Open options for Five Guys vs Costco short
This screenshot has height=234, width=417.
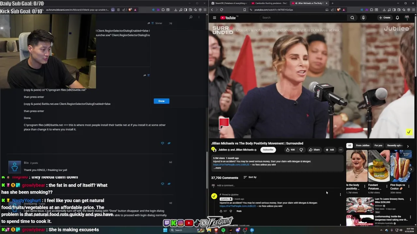tap(409, 187)
